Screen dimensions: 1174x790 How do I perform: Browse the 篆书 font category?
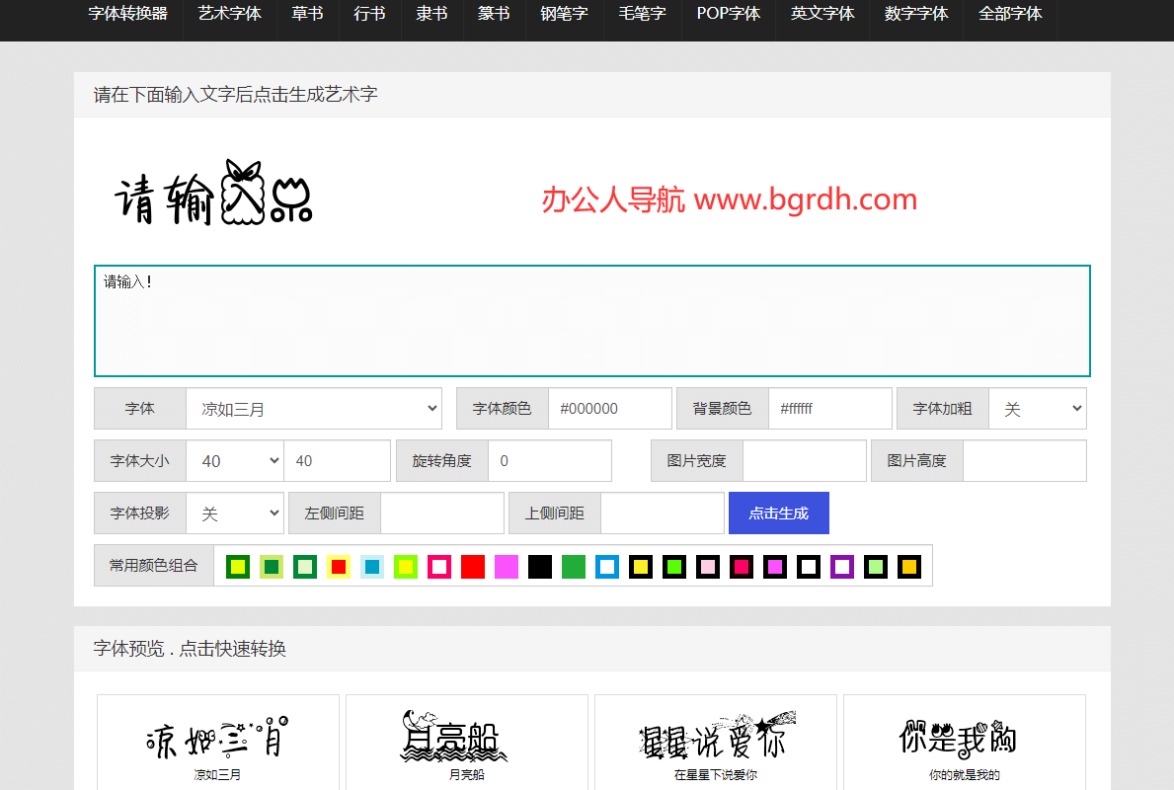click(494, 15)
